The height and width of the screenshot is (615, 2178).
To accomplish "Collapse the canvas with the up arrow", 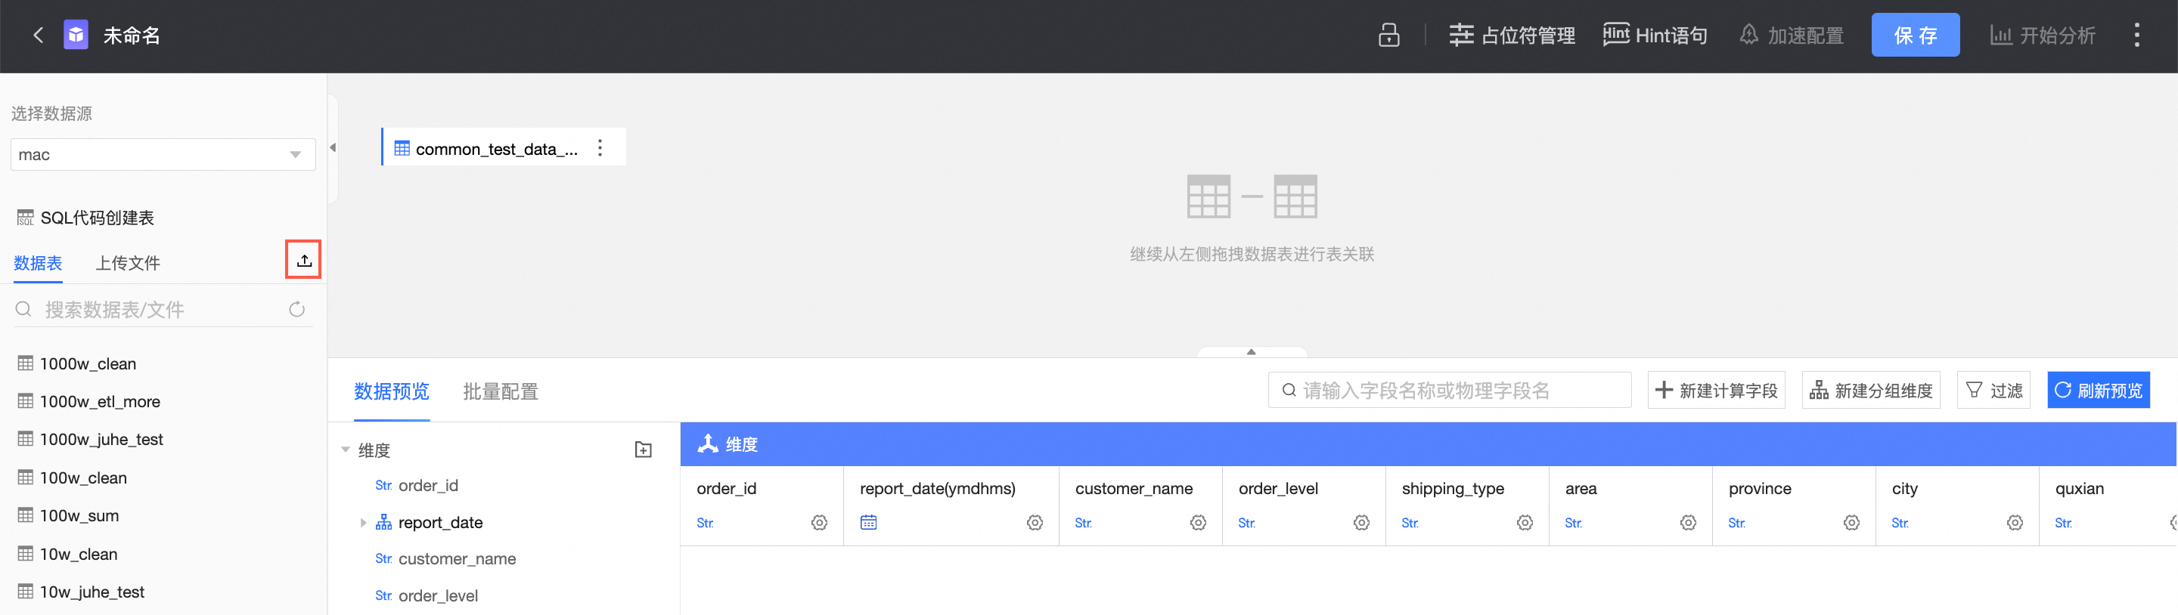I will 1252,351.
